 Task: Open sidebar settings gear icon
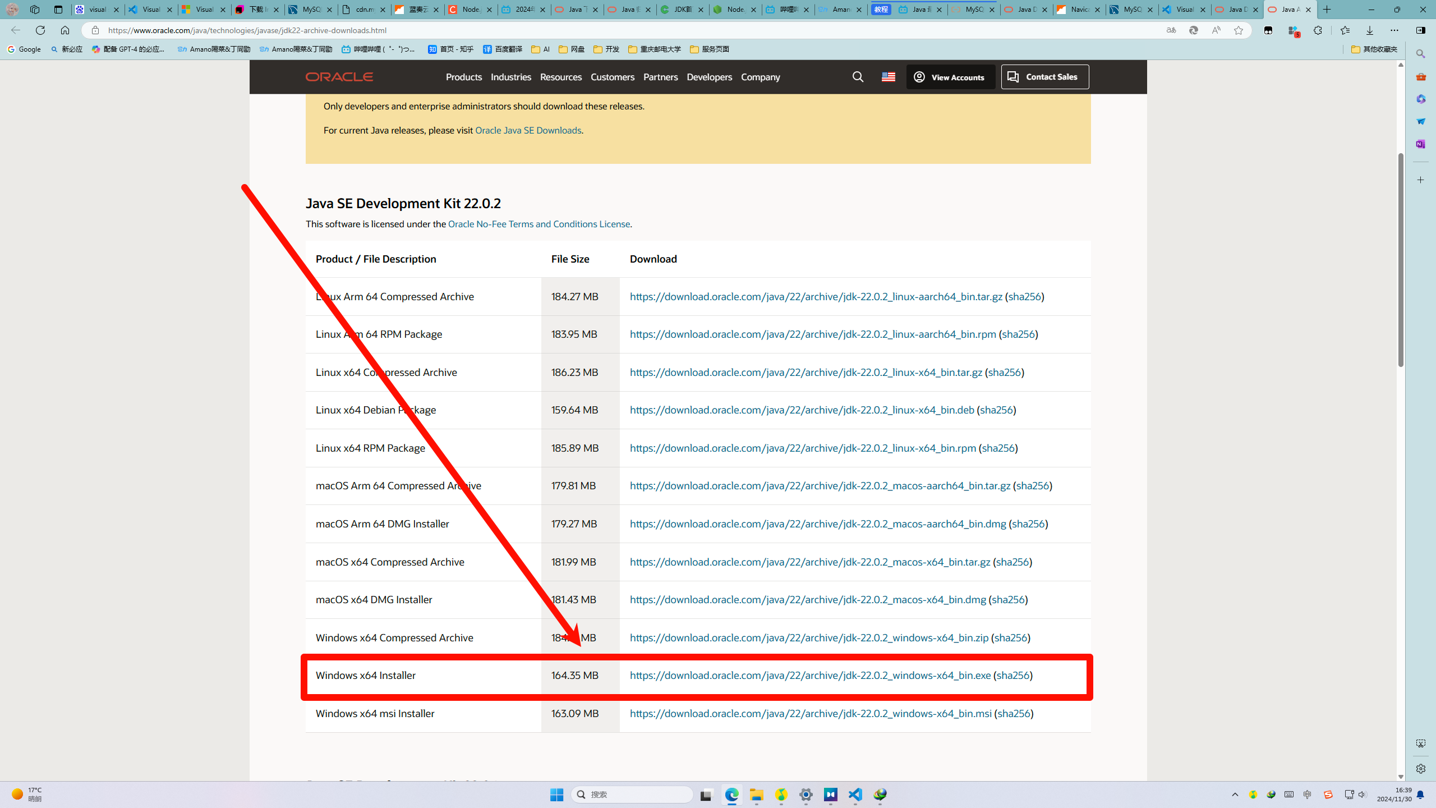[1420, 769]
